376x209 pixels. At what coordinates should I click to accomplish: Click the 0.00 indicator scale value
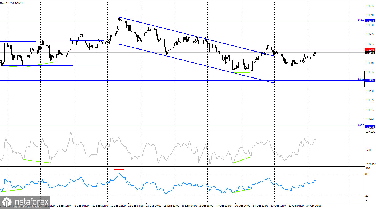(x=368, y=150)
